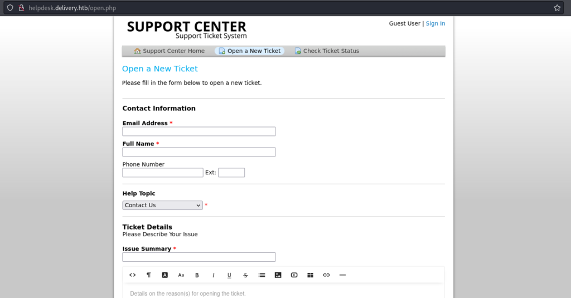Go to Support Center Home tab
Viewport: 571px width, 298px height.
170,51
